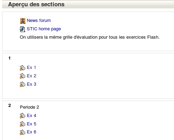This screenshot has width=174, height=140.
Task: Click the section number 1 label
Action: click(x=9, y=58)
